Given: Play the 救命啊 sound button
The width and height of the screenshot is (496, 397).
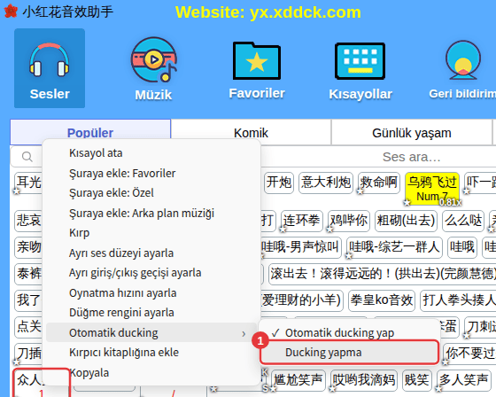Looking at the screenshot, I should coord(379,183).
